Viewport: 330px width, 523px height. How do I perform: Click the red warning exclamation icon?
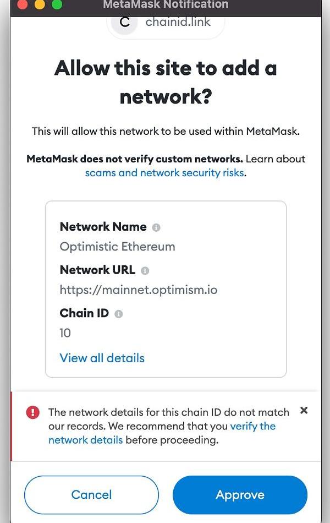coord(33,412)
